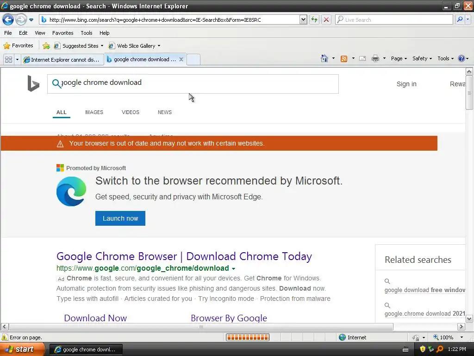Image resolution: width=474 pixels, height=356 pixels.
Task: Switch to IMAGES results tab
Action: click(x=94, y=112)
